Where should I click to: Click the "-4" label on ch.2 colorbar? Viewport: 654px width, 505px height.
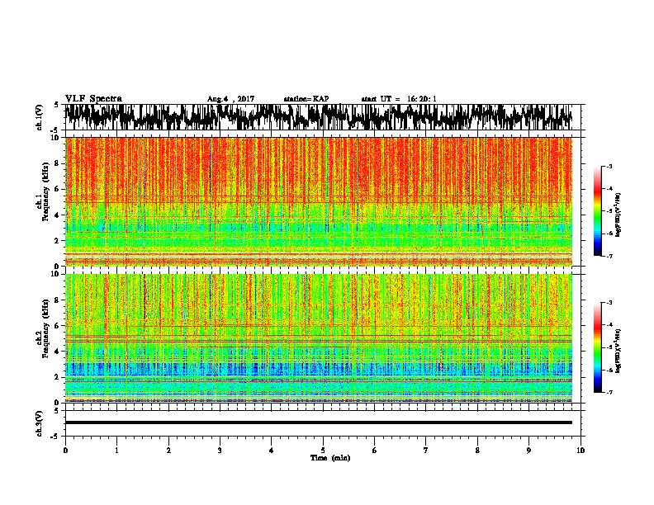[x=609, y=325]
